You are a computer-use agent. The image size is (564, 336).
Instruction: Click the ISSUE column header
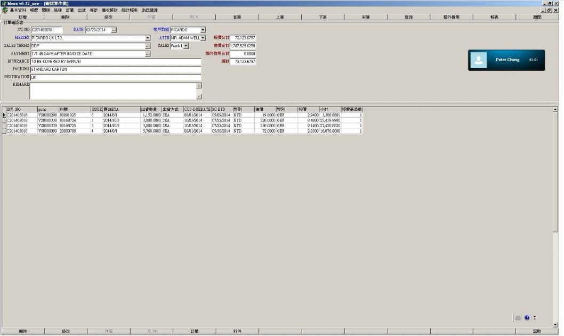point(97,109)
